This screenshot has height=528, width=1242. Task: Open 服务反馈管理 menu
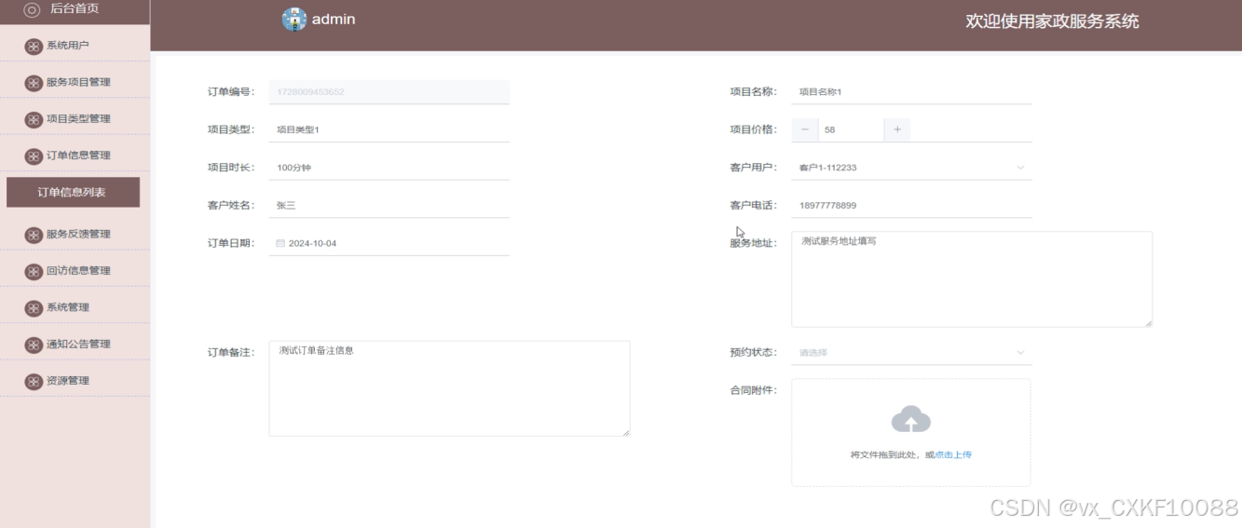75,234
